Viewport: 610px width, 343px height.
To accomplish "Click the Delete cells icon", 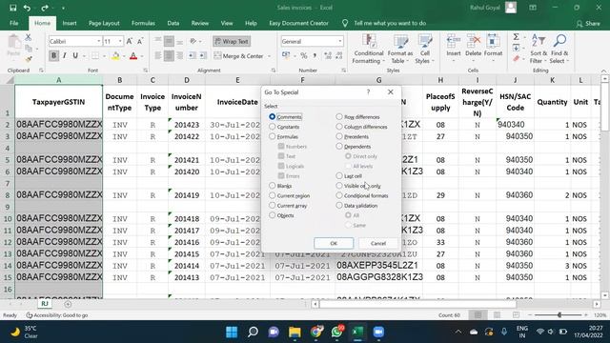I will click(473, 49).
